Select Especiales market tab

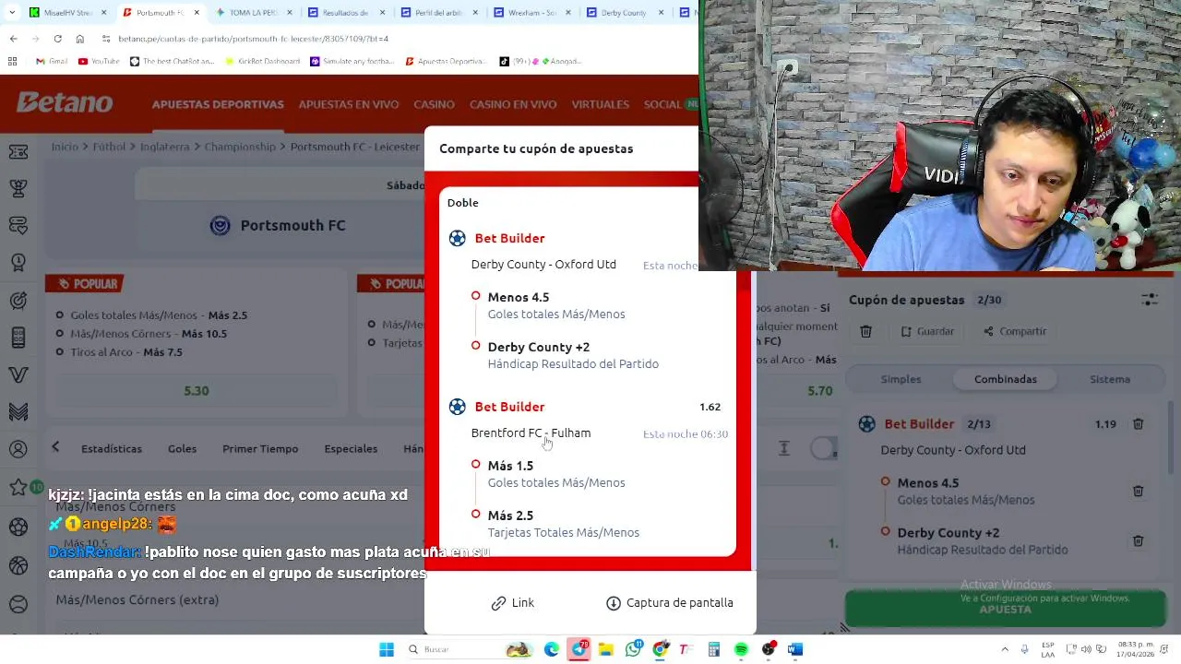click(x=351, y=449)
